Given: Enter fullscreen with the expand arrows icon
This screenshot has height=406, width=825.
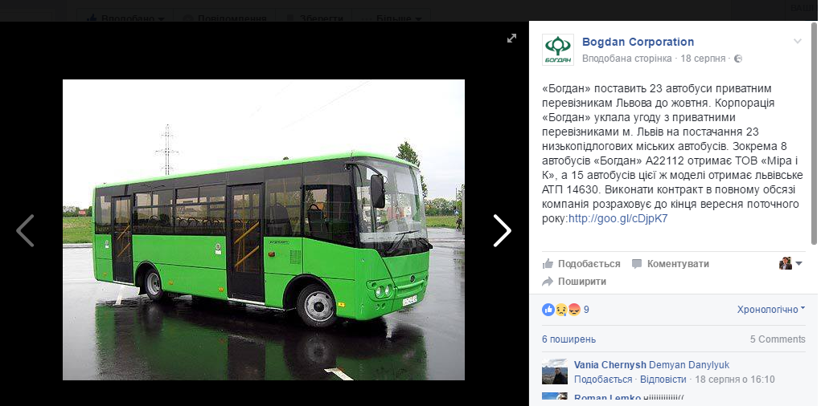Looking at the screenshot, I should 511,39.
